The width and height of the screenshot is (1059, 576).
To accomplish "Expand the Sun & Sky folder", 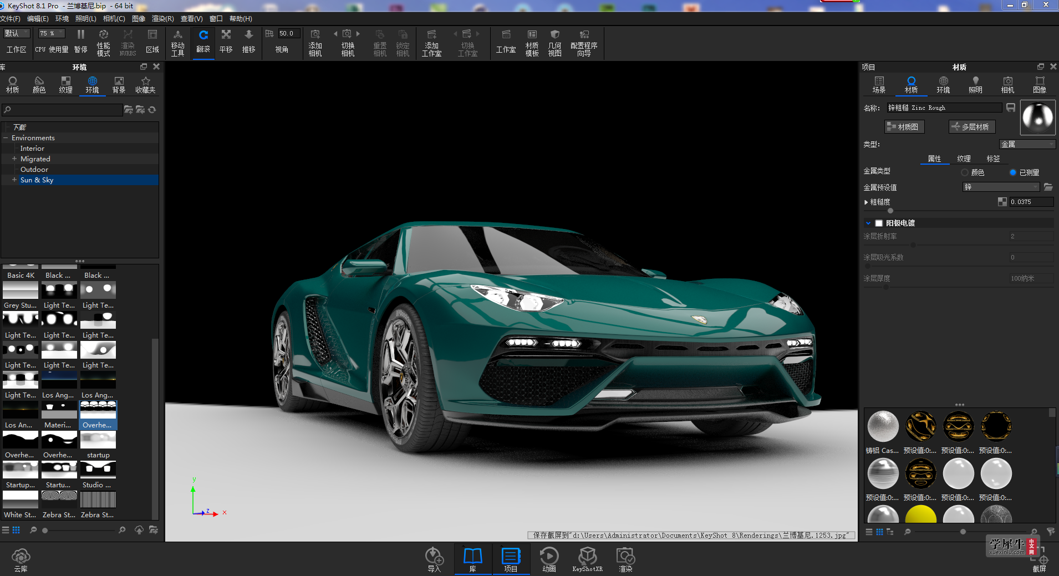I will click(x=14, y=180).
